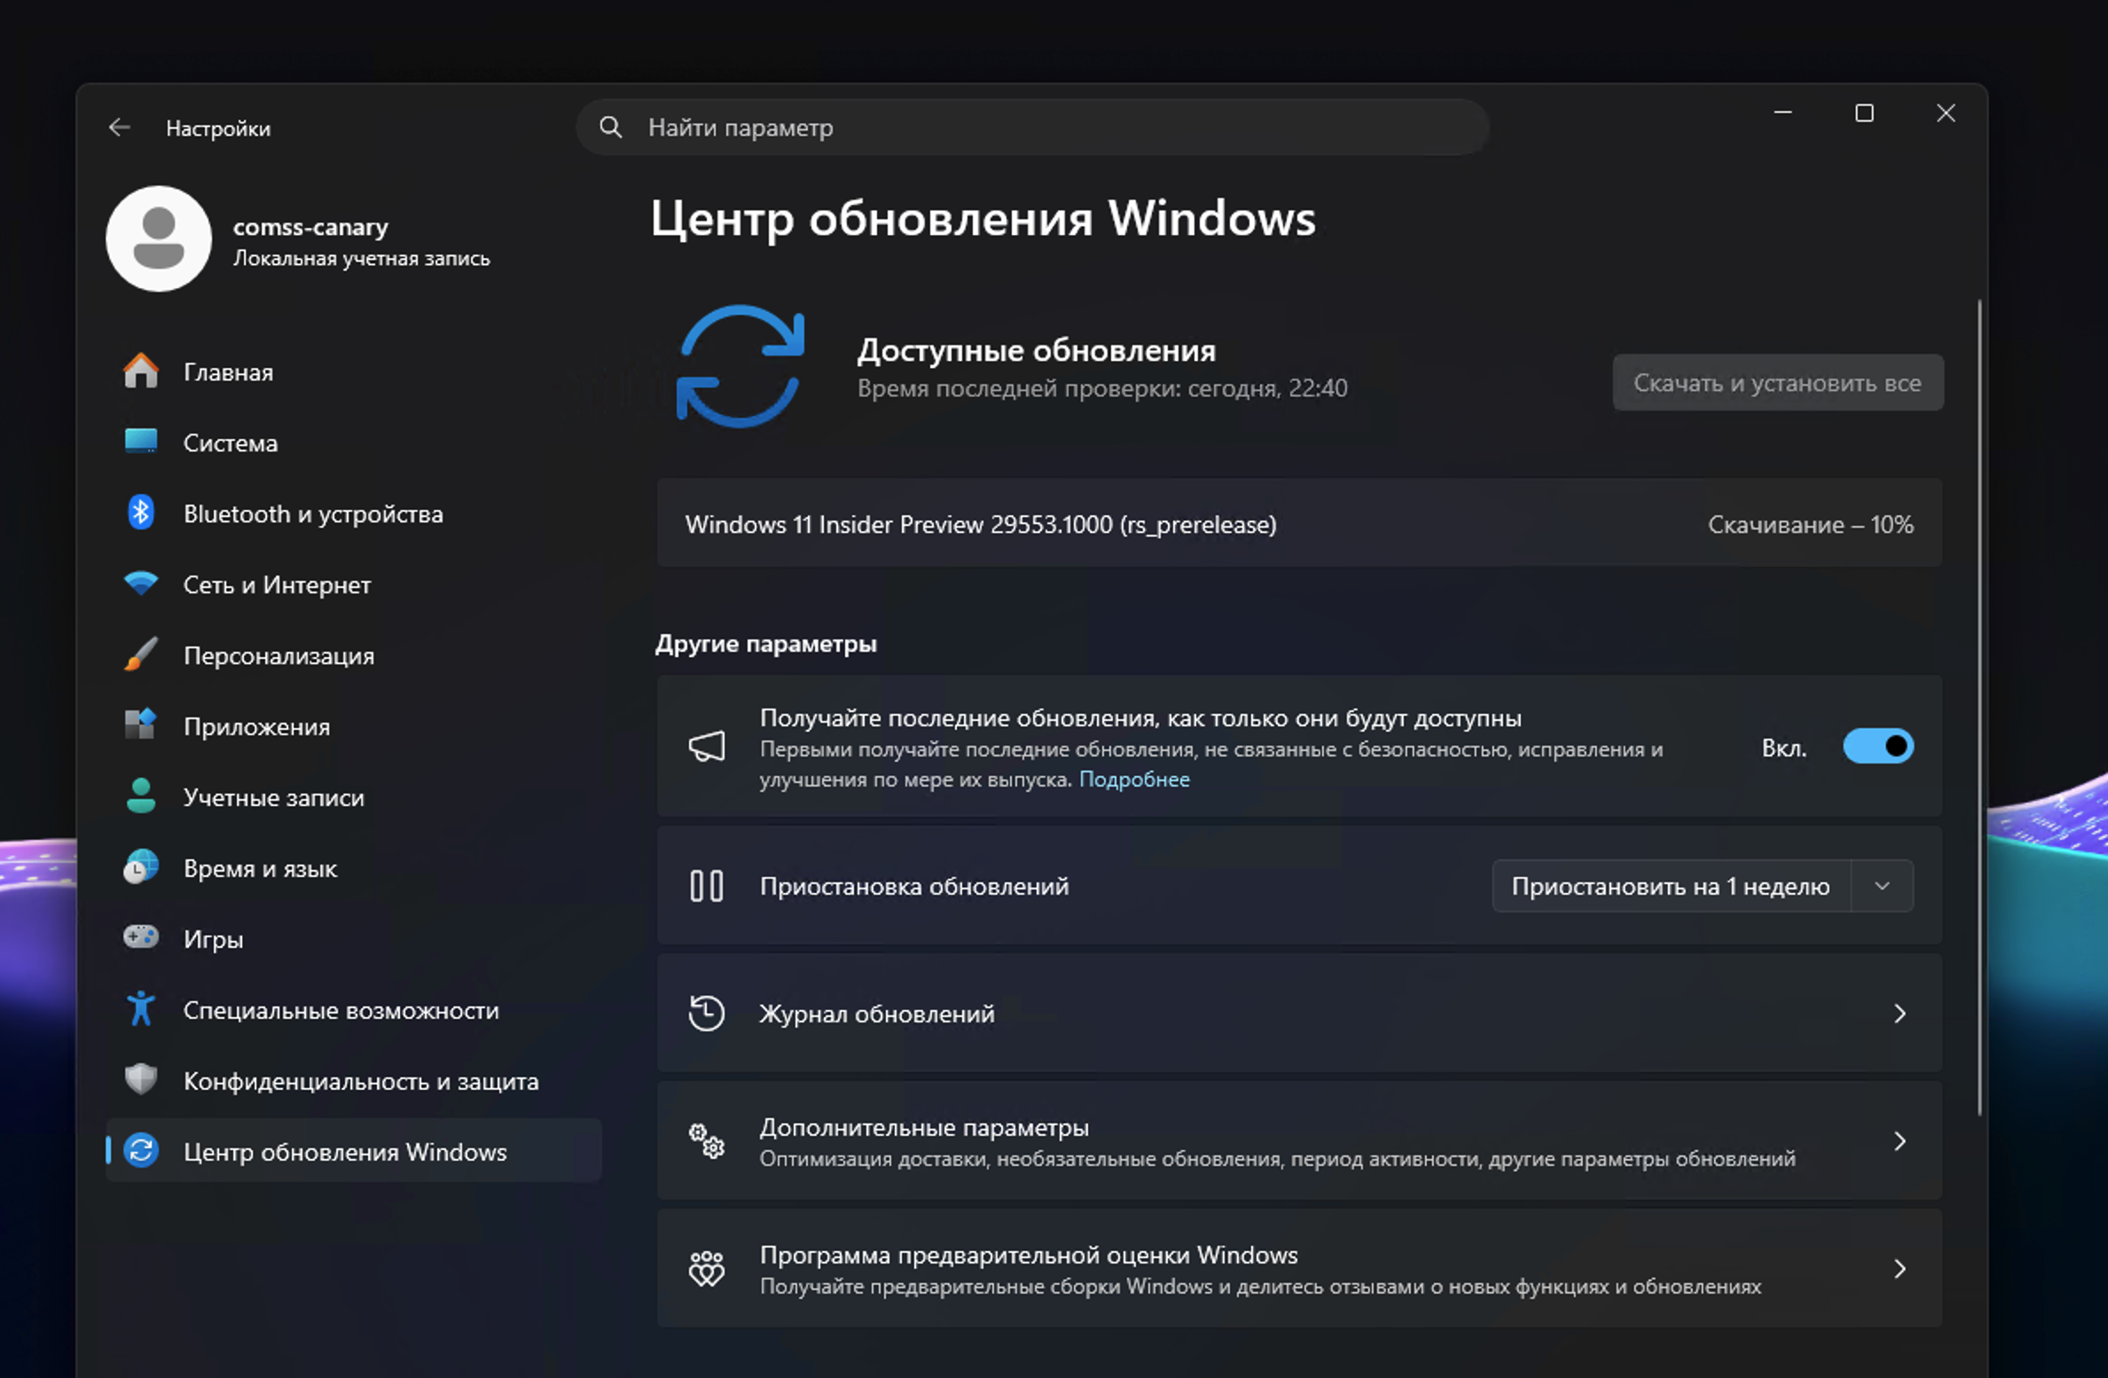Switch to Персонализация
2108x1378 pixels.
354,654
